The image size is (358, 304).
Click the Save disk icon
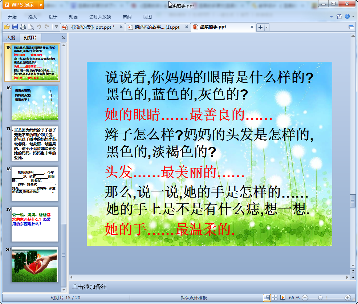15,27
